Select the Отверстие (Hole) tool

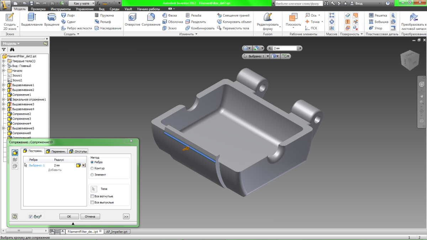(x=132, y=20)
